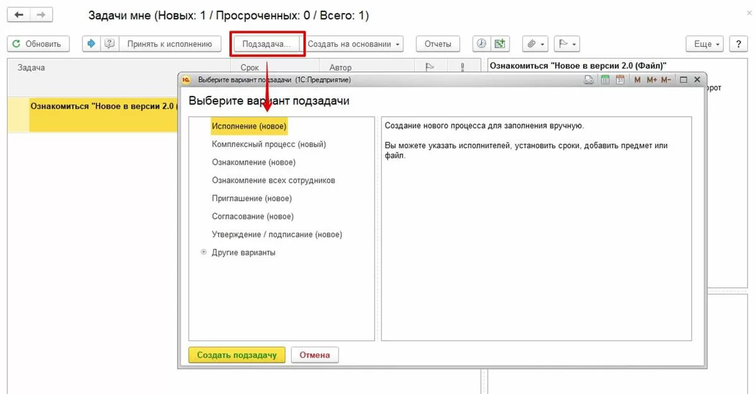Open the 'Еще' dropdown menu
This screenshot has height=394, width=756.
pyautogui.click(x=706, y=43)
